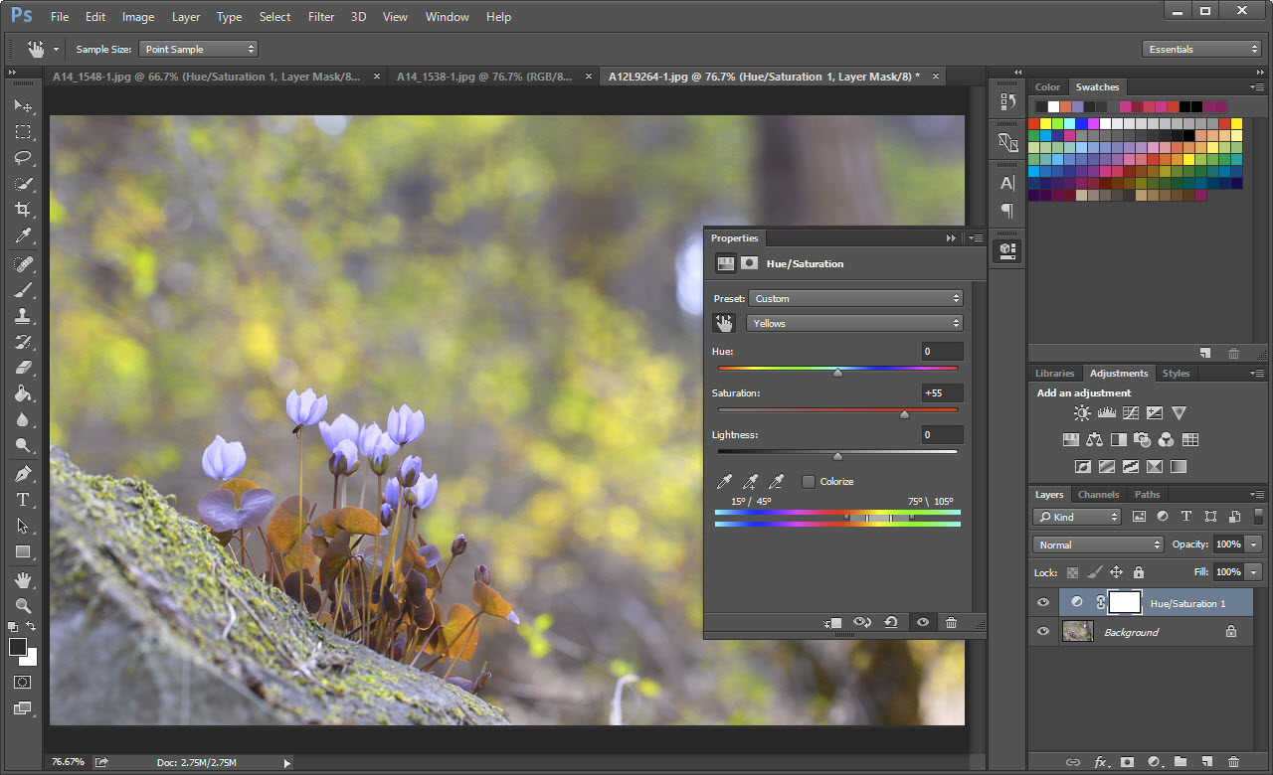Open the collapsed Character panel icon
1273x775 pixels.
pyautogui.click(x=1007, y=184)
